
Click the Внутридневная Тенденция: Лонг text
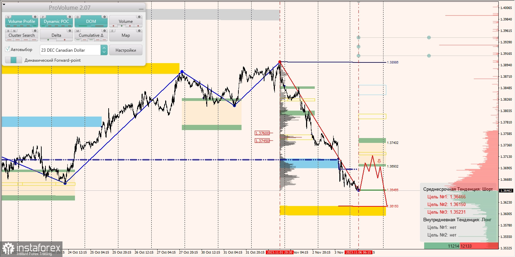click(x=457, y=220)
